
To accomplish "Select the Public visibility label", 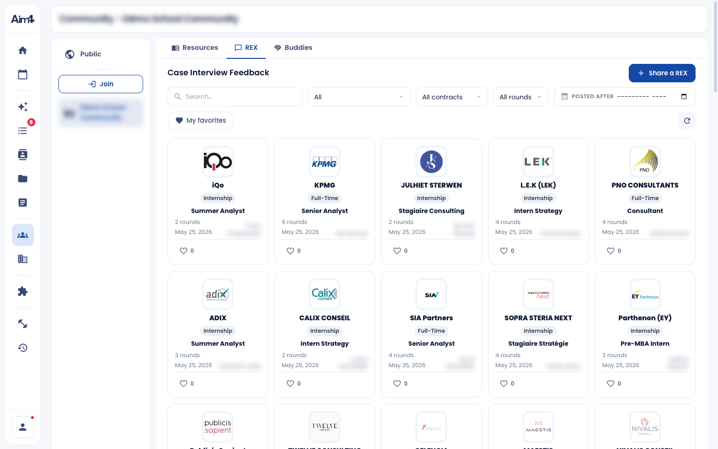I will coord(90,54).
